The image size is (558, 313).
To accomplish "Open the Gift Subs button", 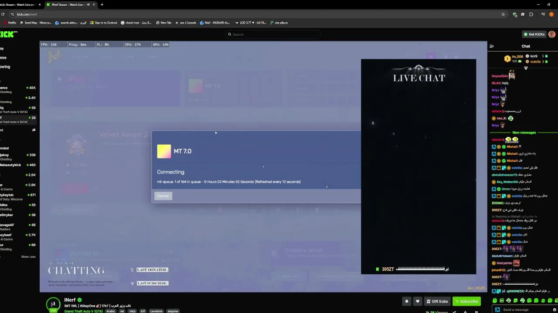I will pos(437,301).
